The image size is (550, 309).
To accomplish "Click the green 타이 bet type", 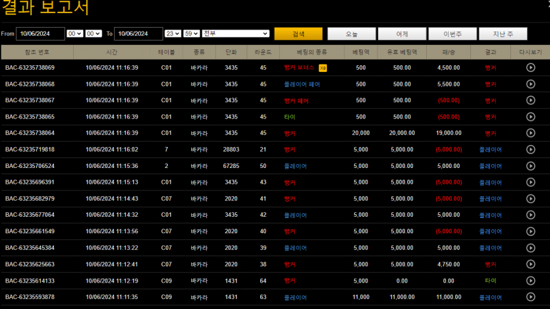I will point(290,117).
